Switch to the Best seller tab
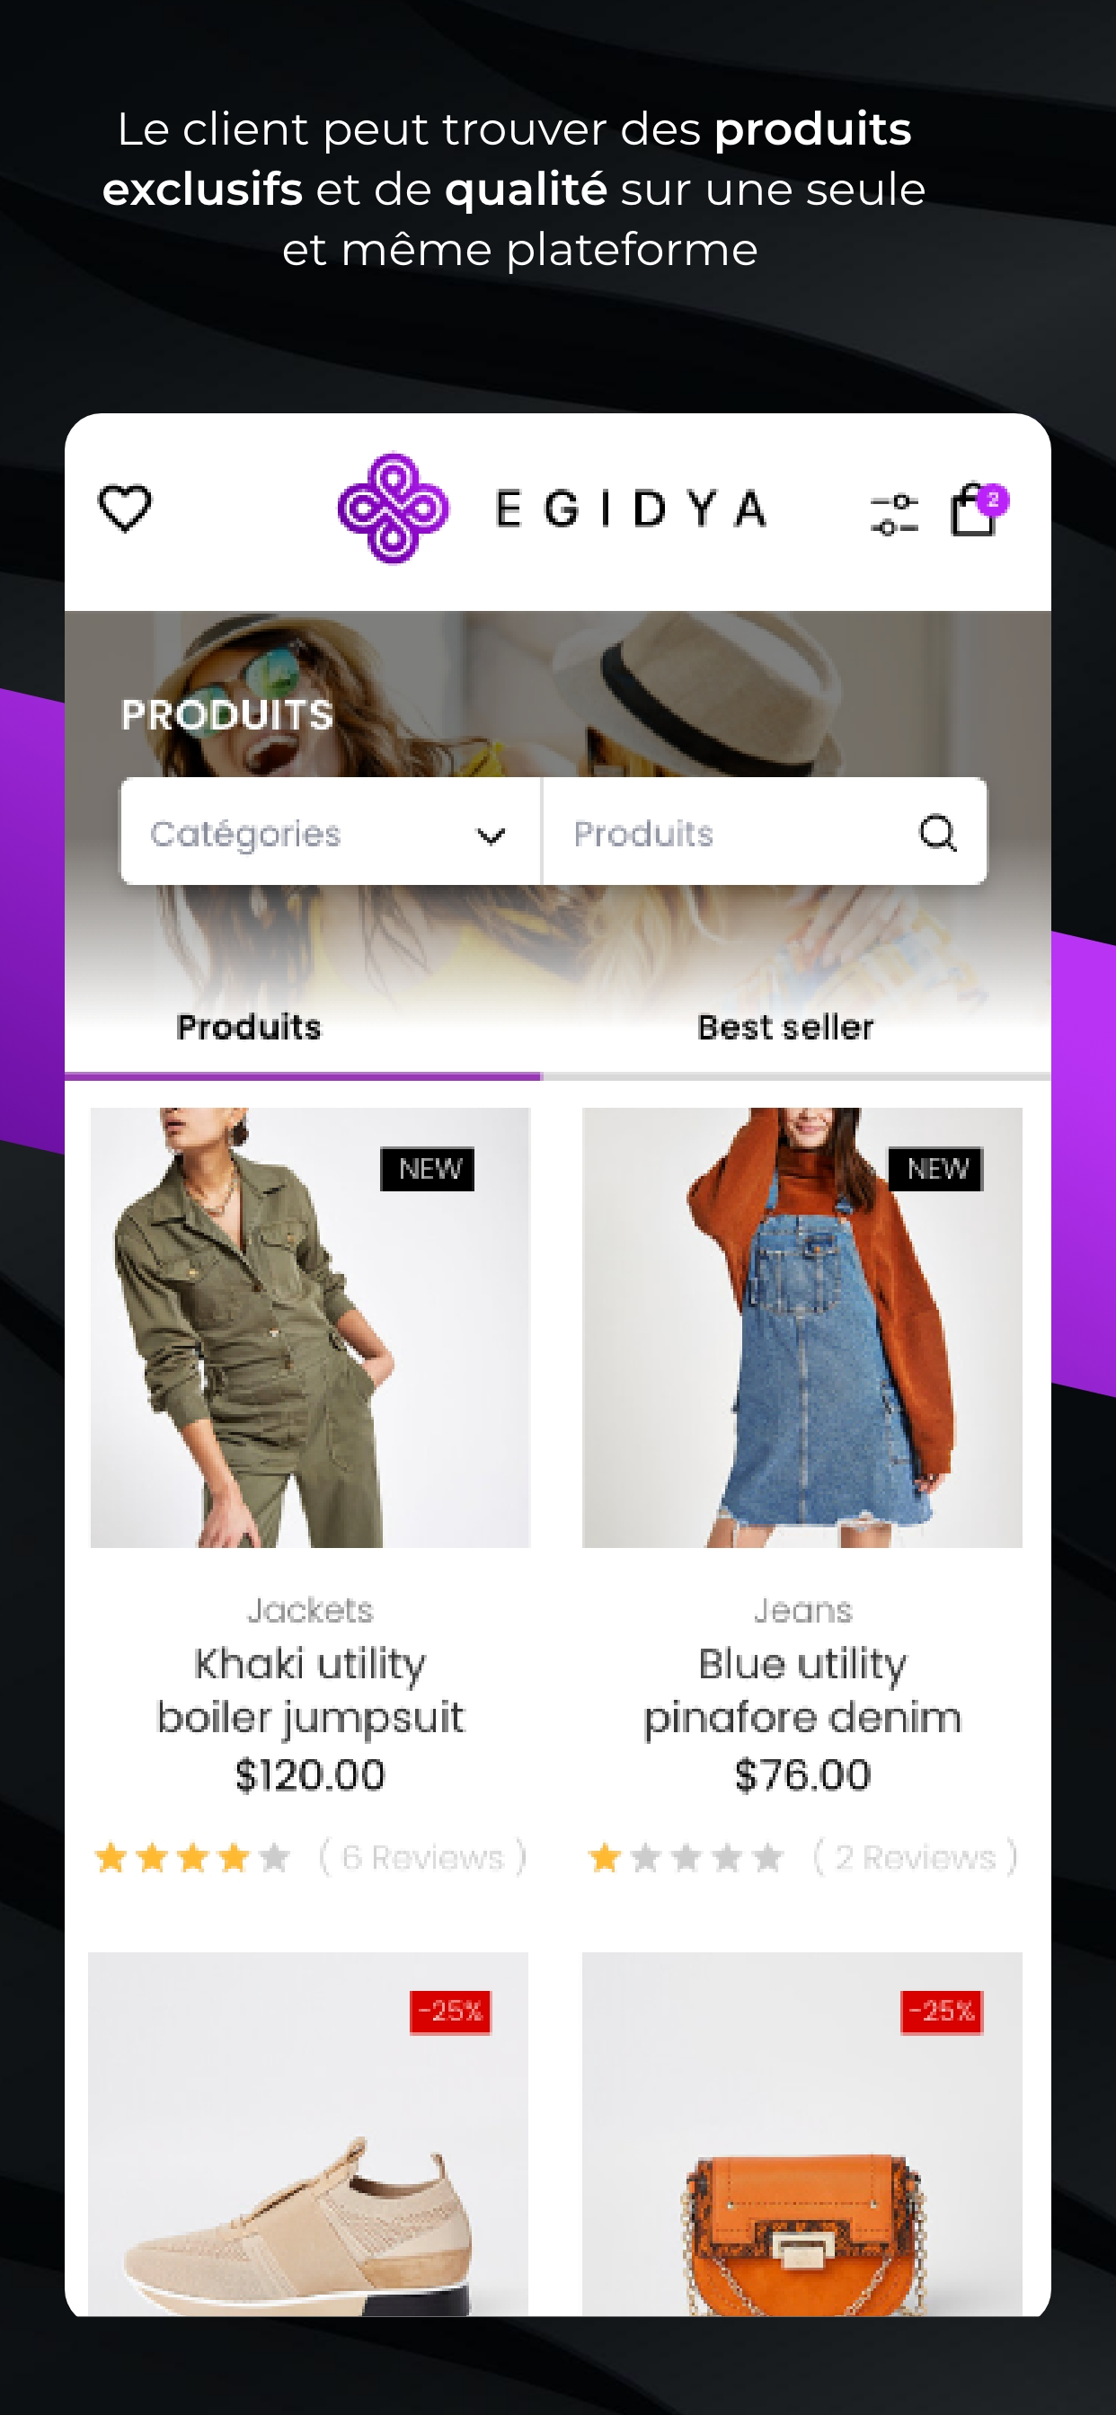 pyautogui.click(x=786, y=1028)
